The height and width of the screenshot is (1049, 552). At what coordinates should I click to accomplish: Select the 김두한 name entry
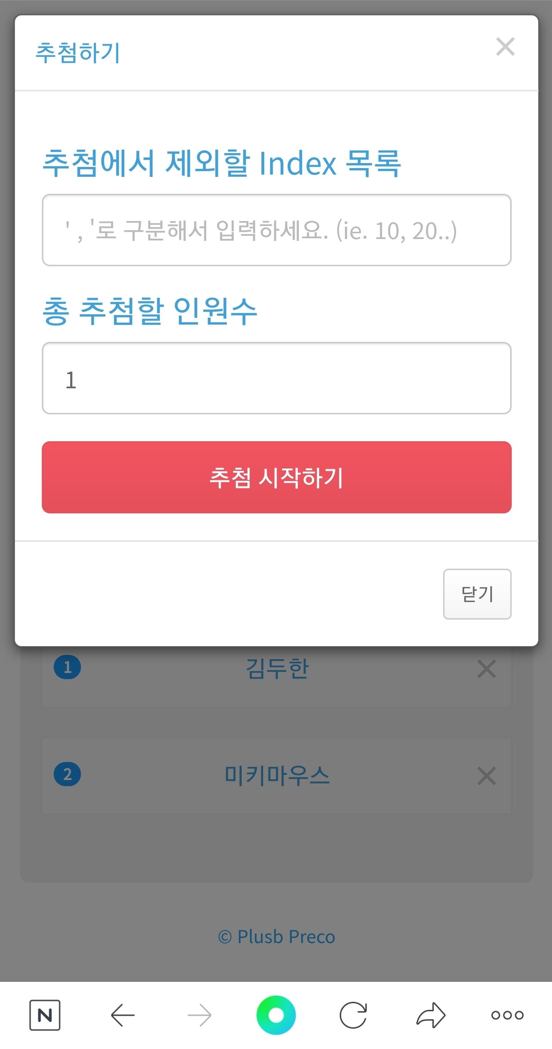coord(277,669)
